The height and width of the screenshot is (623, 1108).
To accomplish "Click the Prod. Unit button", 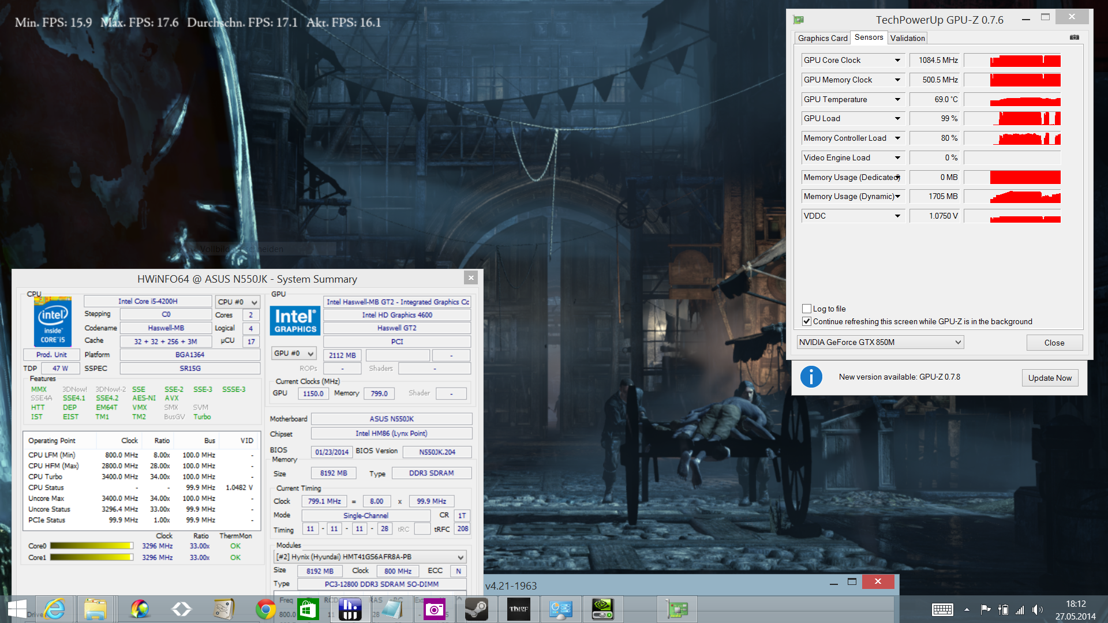I will 51,354.
